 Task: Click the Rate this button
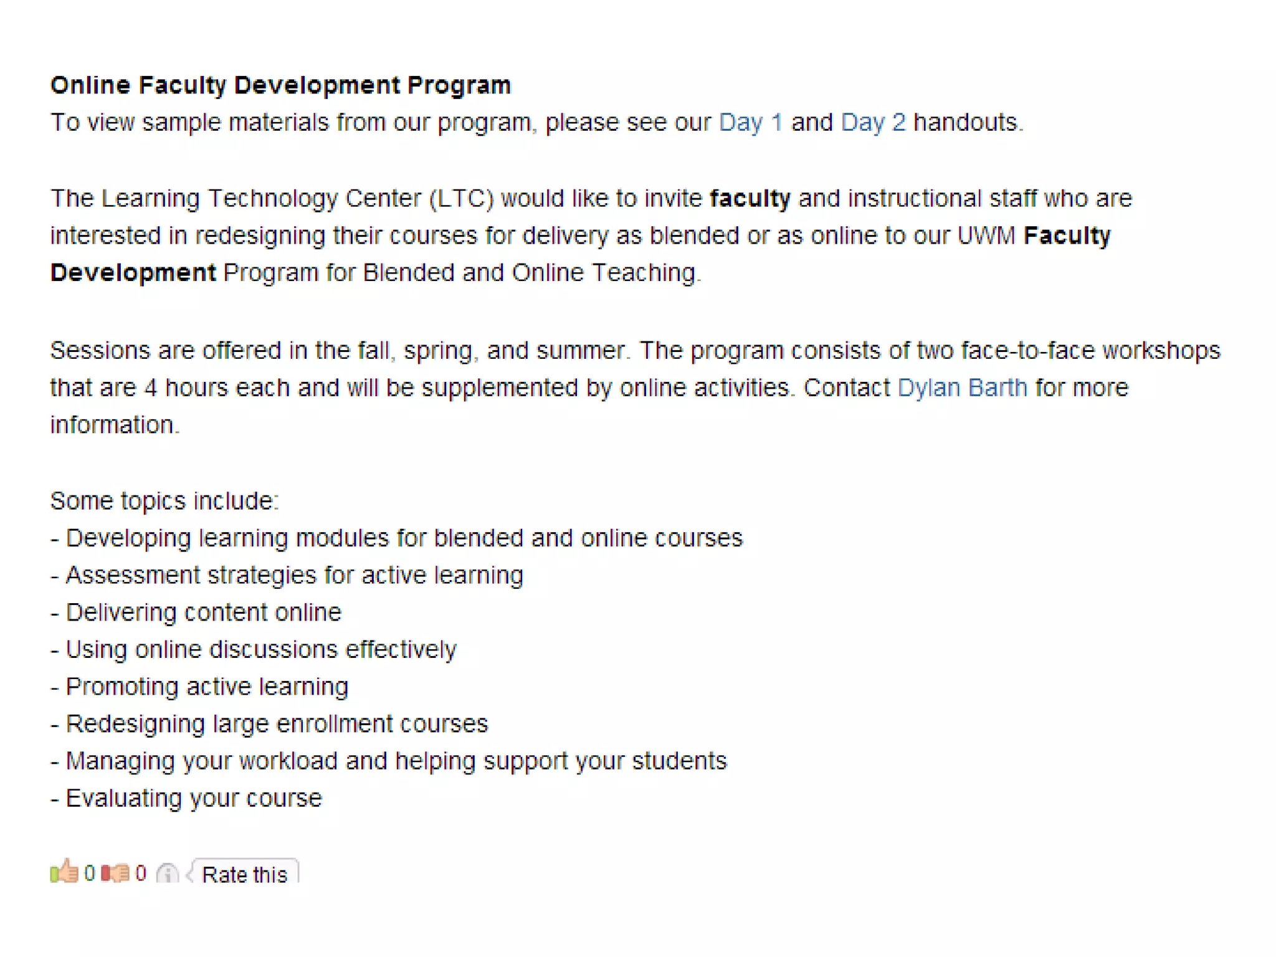pos(244,874)
